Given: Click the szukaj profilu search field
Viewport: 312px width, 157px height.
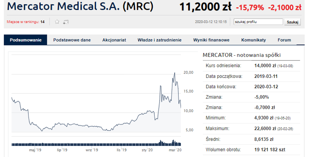Looking at the screenshot, I should pos(258,22).
